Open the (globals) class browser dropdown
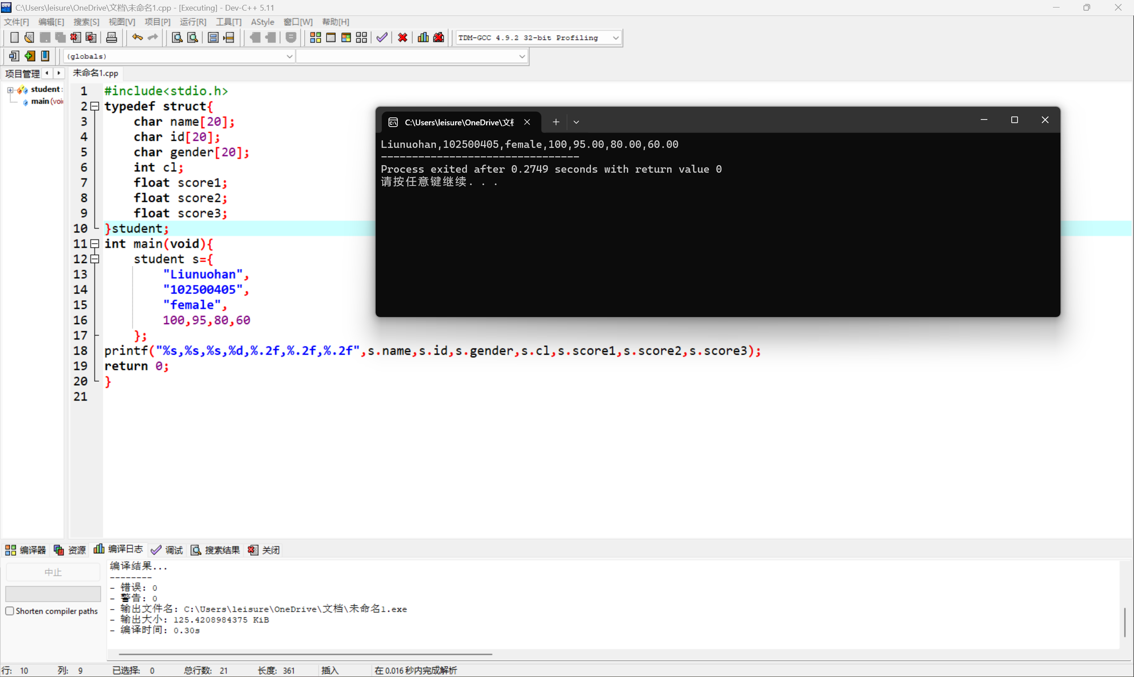The width and height of the screenshot is (1134, 677). 289,56
